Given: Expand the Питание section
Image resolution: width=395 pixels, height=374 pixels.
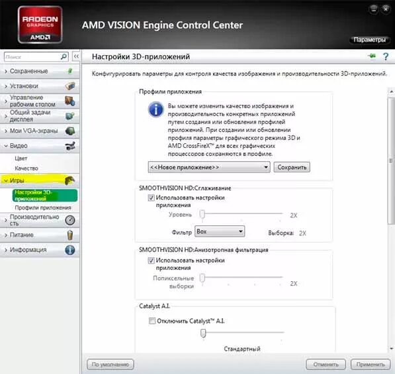Looking at the screenshot, I should tap(6, 235).
